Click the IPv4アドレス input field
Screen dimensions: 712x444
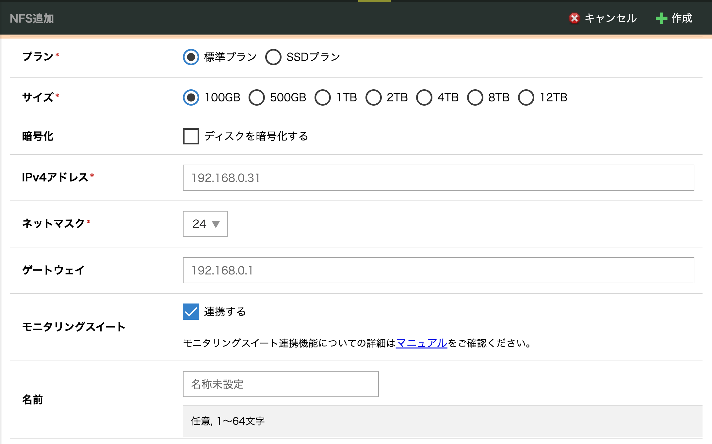(x=438, y=178)
